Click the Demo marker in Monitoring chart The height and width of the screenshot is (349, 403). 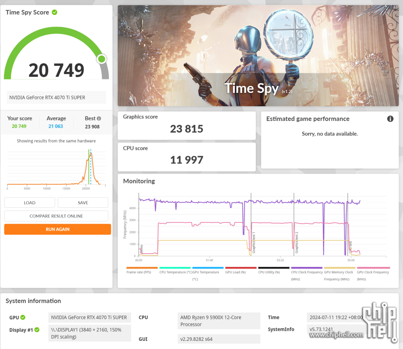pyautogui.click(x=141, y=249)
